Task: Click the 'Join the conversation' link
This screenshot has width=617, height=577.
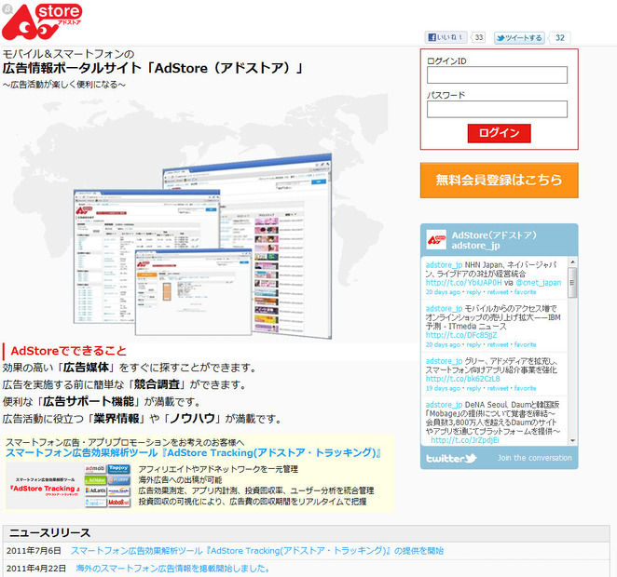Action: (x=535, y=458)
